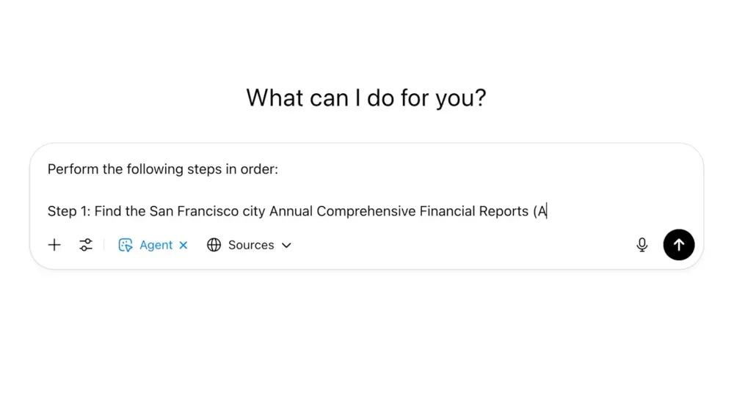Screen dimensions: 734x412
Task: Click the Agent cursor icon
Action: pos(126,245)
